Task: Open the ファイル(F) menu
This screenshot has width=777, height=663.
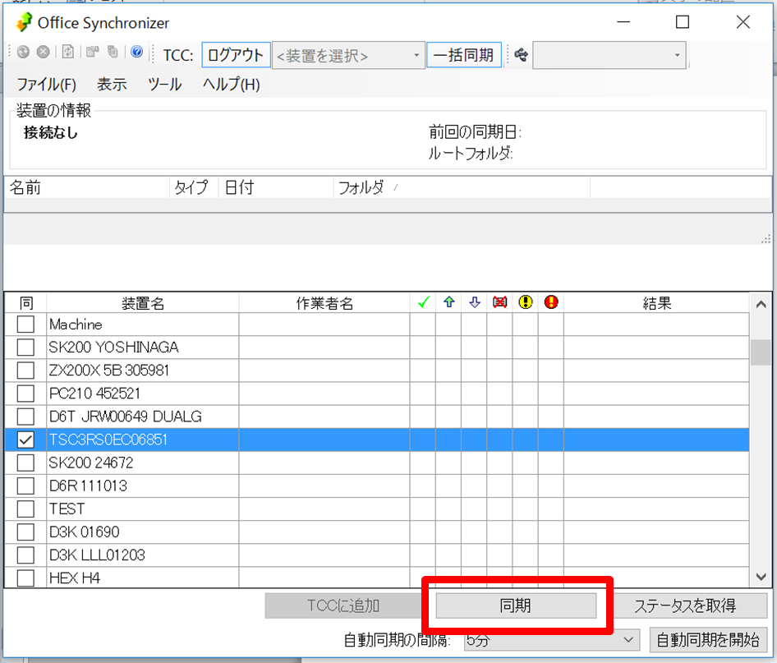Action: (x=46, y=85)
